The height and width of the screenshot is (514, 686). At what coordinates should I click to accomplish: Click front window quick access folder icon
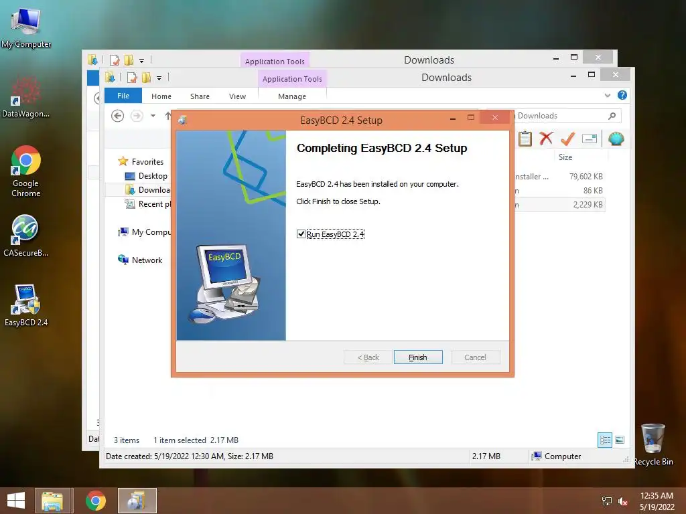(x=110, y=78)
